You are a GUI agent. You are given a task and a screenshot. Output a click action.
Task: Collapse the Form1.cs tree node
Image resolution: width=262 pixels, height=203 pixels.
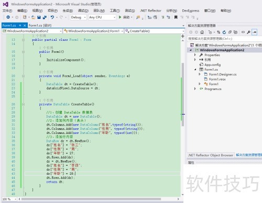[195, 70]
